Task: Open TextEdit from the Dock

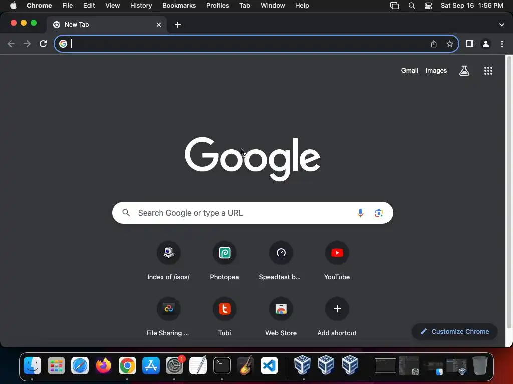Action: pyautogui.click(x=198, y=365)
